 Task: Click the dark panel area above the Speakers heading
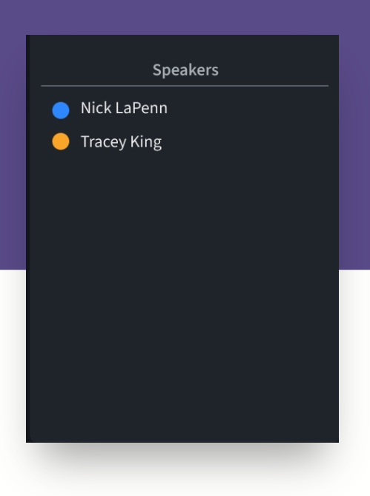coord(185,47)
